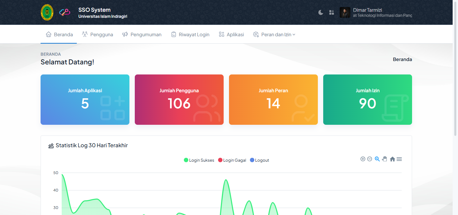458x215 pixels.
Task: Open the apps grid icon in header
Action: (x=332, y=12)
